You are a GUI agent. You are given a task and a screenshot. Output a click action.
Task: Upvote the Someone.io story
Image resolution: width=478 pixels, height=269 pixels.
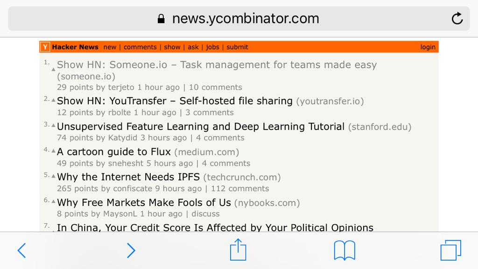pyautogui.click(x=53, y=69)
